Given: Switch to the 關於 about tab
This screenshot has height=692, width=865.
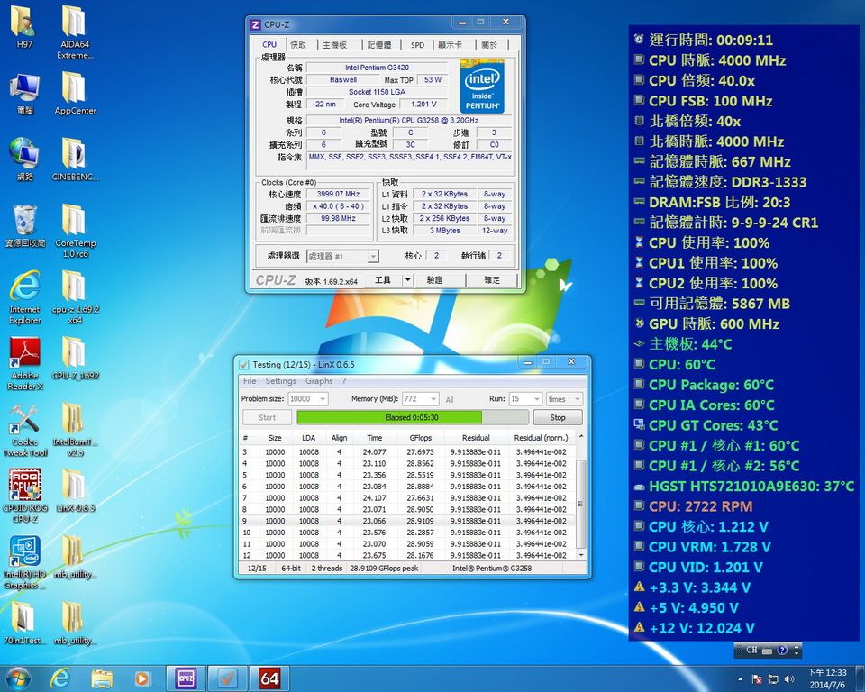Looking at the screenshot, I should 488,45.
